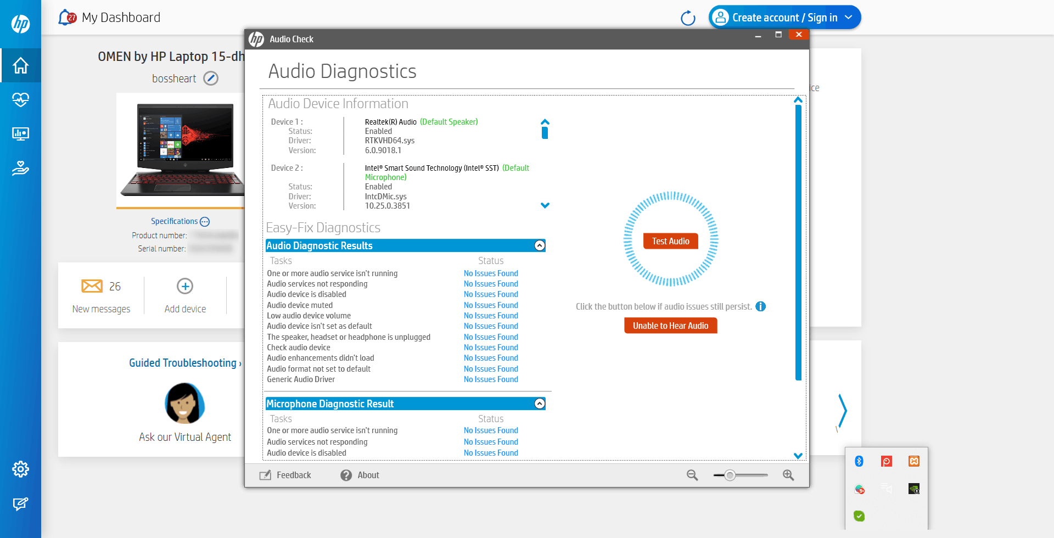Click the zoom out magnifier icon
The width and height of the screenshot is (1054, 538).
692,475
